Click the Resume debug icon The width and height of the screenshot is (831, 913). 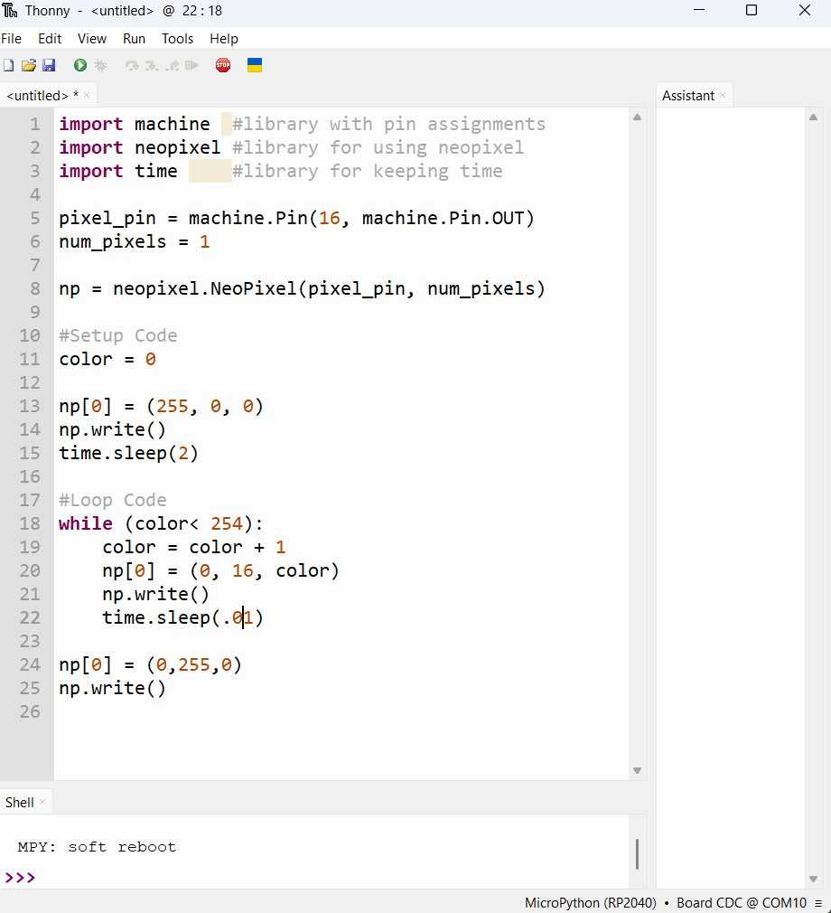pos(191,65)
